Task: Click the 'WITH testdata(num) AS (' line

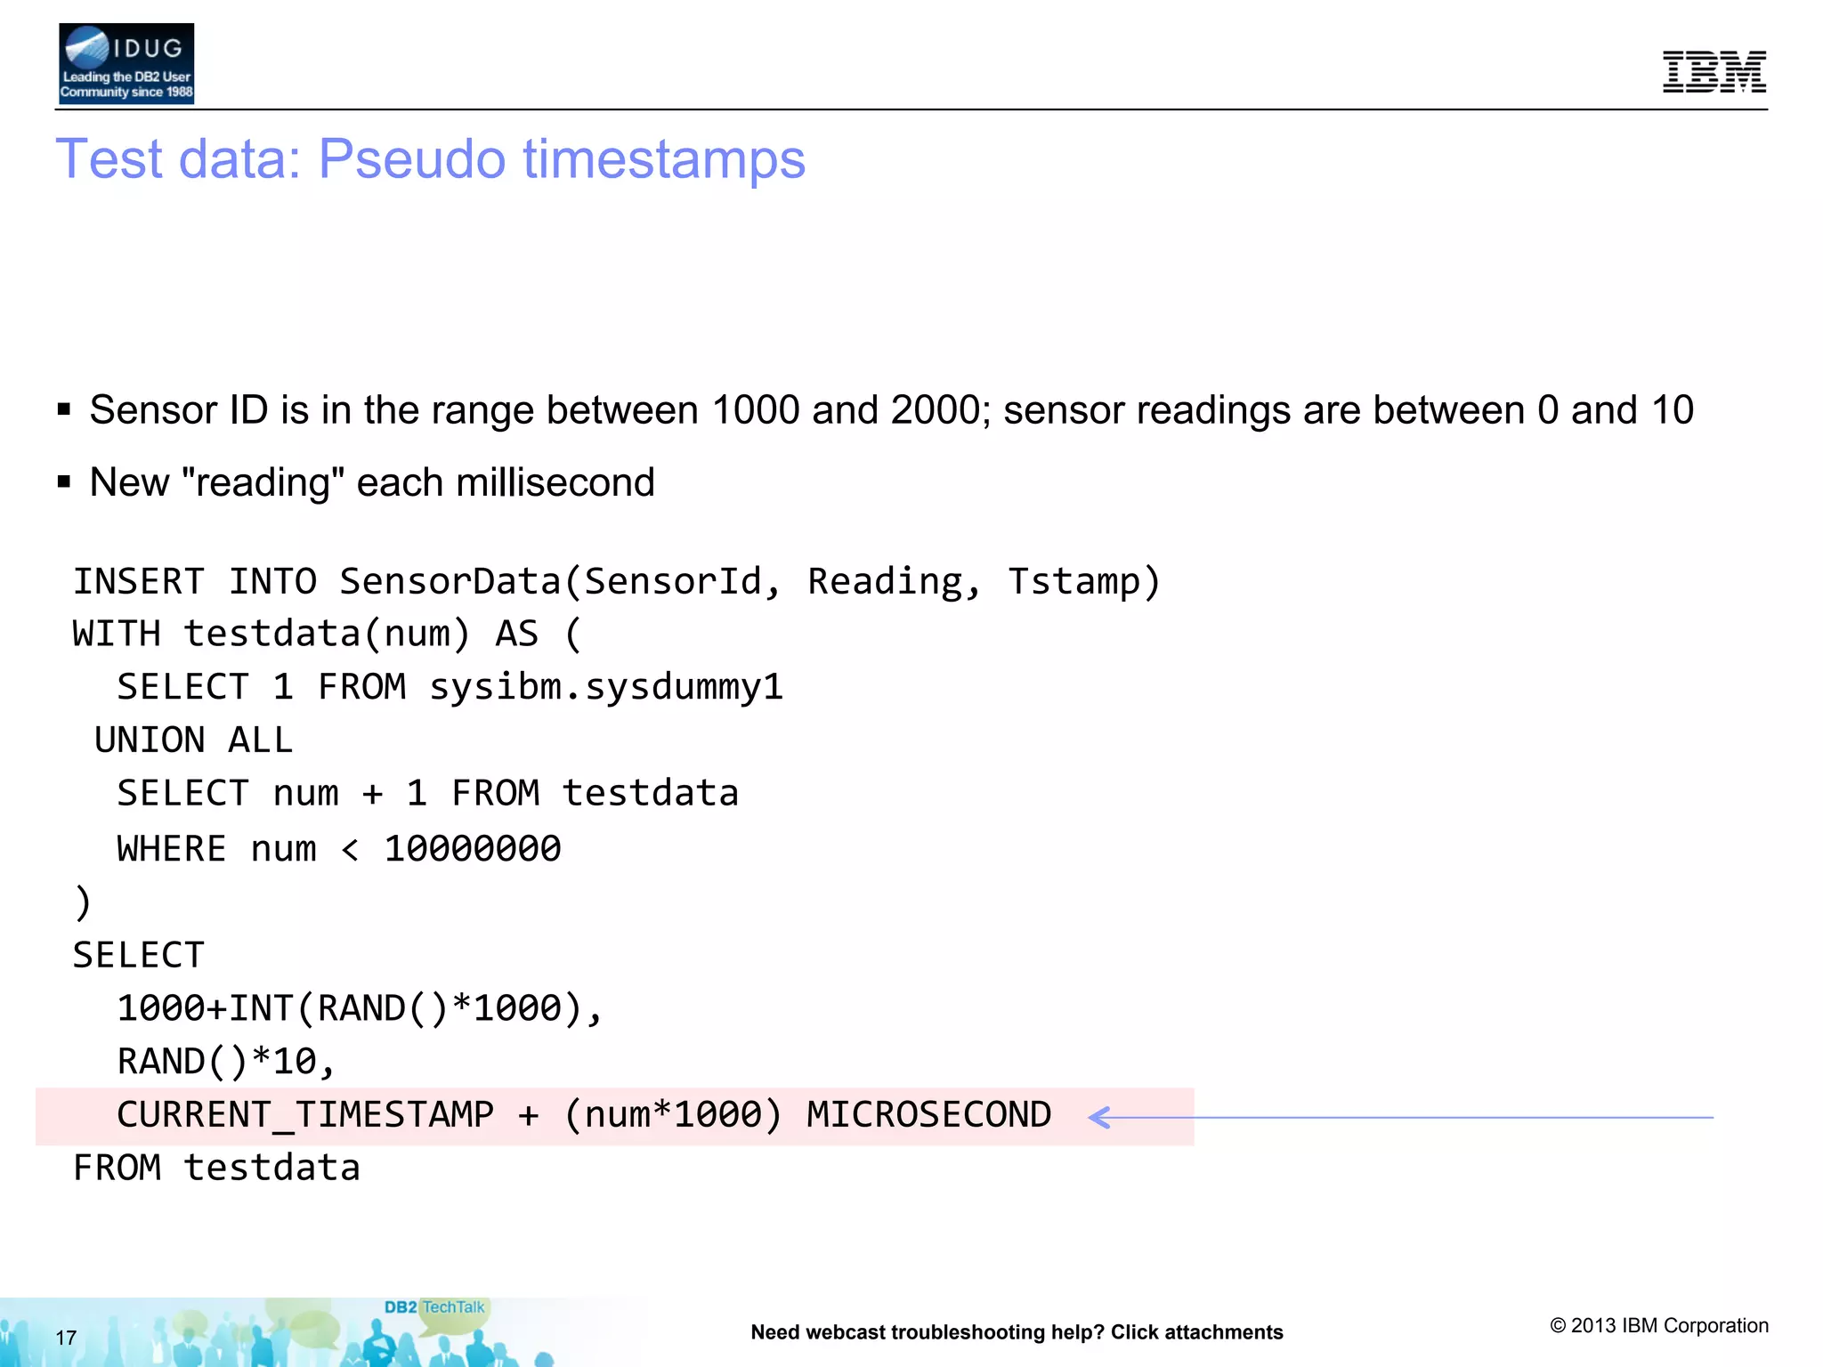Action: point(327,634)
